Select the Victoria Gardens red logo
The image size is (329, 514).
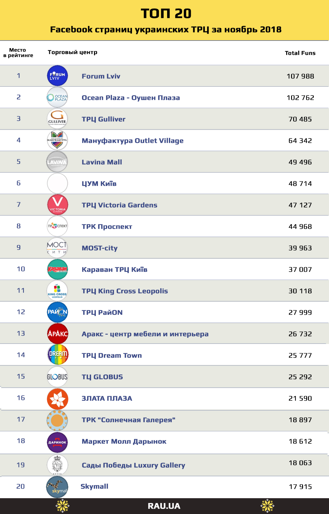point(57,205)
